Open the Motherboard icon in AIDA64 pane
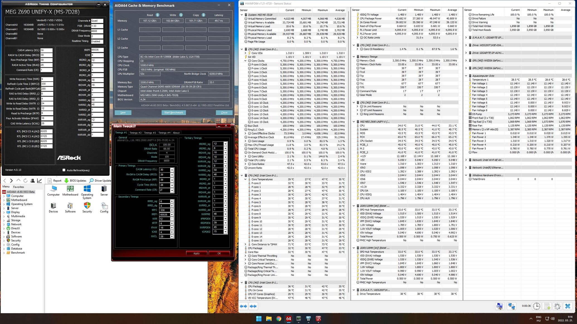This screenshot has width=577, height=324. 70,189
